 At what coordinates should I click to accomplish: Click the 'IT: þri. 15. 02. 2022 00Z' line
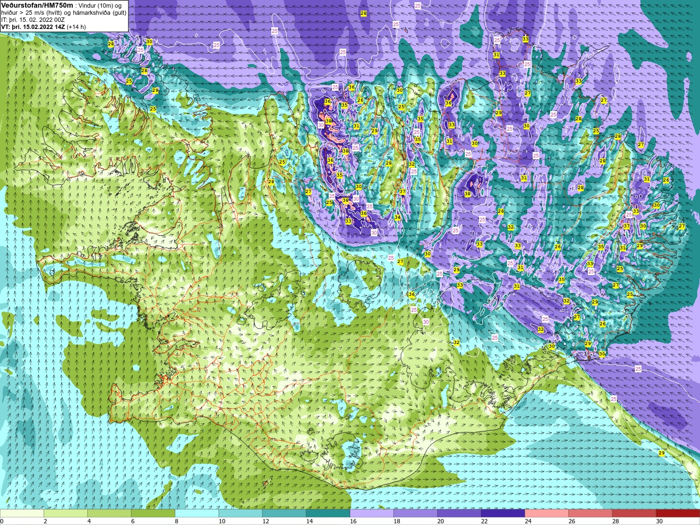[33, 19]
